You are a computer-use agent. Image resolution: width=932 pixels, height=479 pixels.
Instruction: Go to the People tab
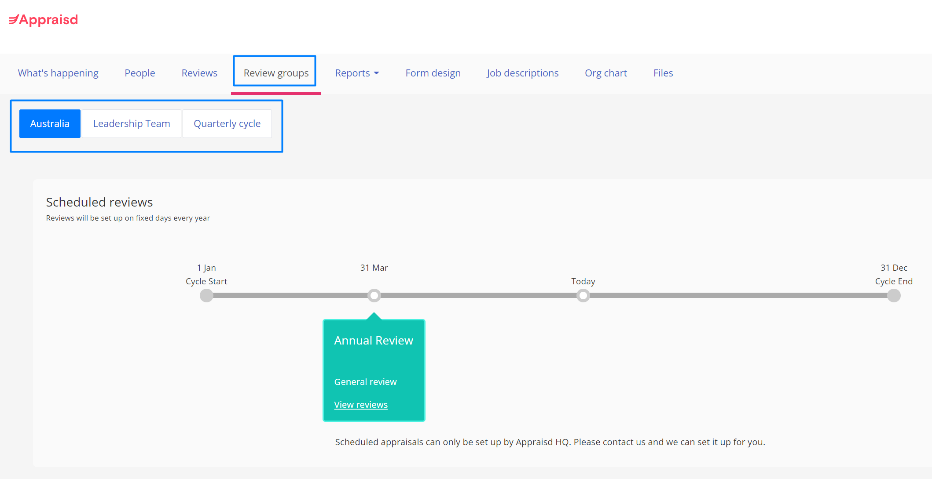pos(140,73)
